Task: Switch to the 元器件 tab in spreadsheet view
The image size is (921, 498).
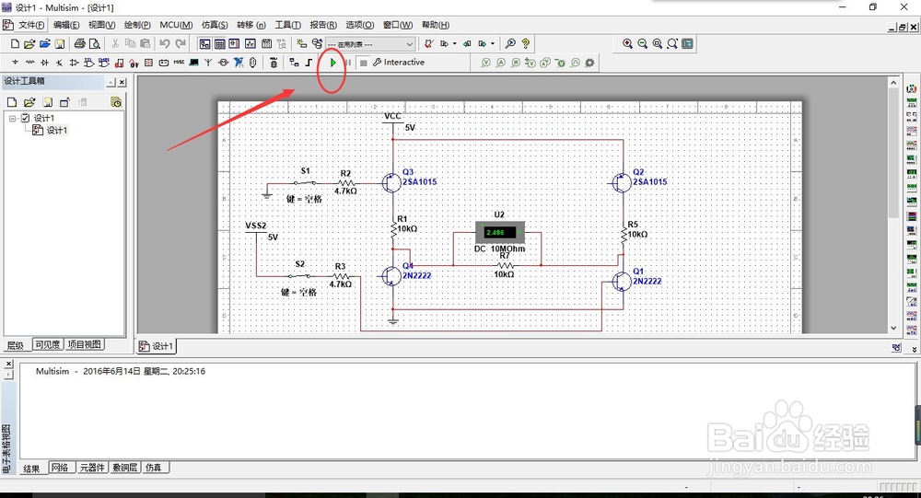Action: click(x=91, y=469)
